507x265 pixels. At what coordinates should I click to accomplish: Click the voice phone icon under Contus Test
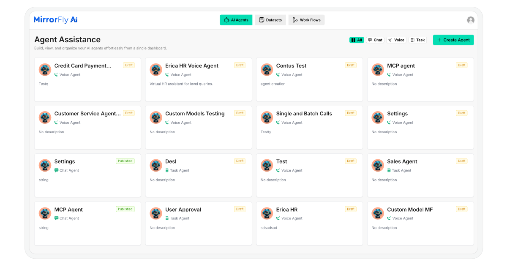coord(278,75)
